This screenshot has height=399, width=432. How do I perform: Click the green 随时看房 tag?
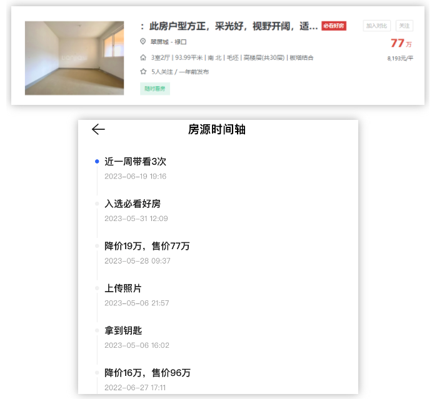155,89
